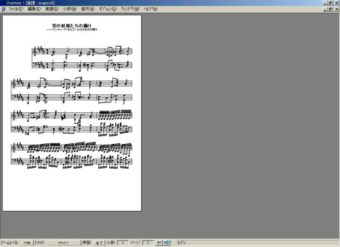Image resolution: width=340 pixels, height=247 pixels.
Task: Click the subtitle アンティーク・オルゴール line
Action: 72,29
